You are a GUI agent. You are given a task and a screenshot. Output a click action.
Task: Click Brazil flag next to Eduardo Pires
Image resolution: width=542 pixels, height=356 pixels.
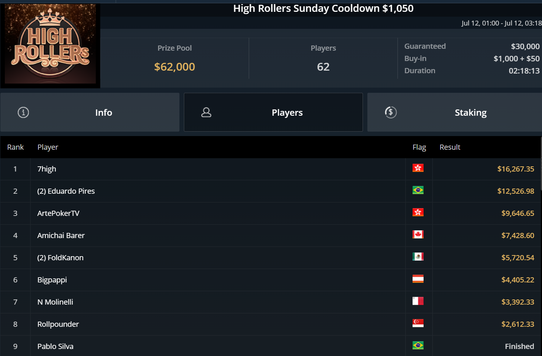(418, 190)
